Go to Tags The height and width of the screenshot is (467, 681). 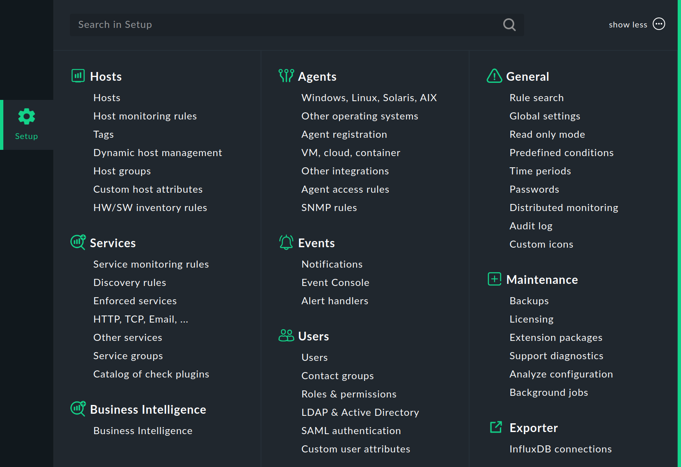[104, 134]
